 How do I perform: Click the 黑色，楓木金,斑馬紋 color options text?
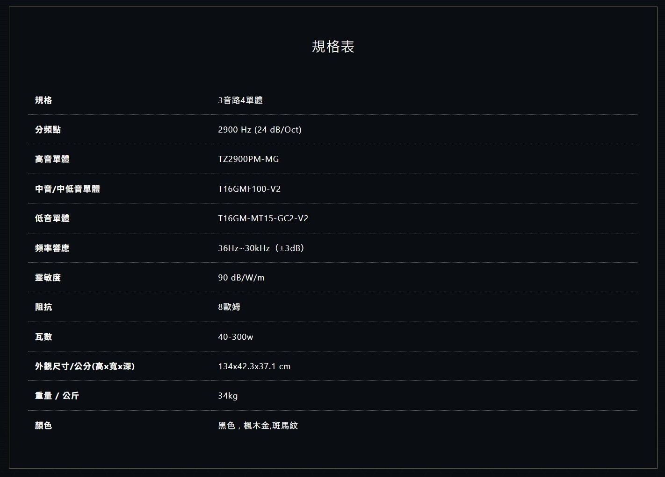258,426
